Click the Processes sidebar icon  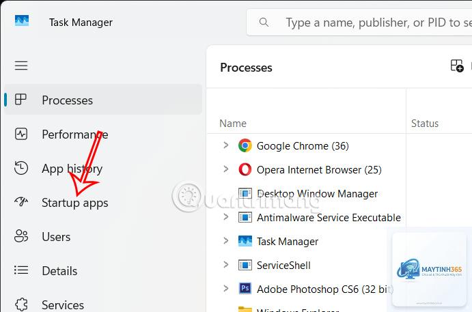tap(20, 99)
